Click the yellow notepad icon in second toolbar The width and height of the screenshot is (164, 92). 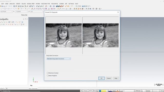tap(18, 9)
